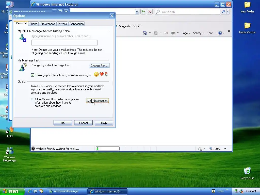Uncheck Show graphics (emoticons) in instant messages

[32, 75]
